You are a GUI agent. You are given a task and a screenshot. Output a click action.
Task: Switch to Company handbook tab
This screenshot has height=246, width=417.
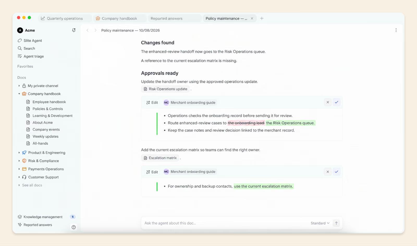click(119, 19)
